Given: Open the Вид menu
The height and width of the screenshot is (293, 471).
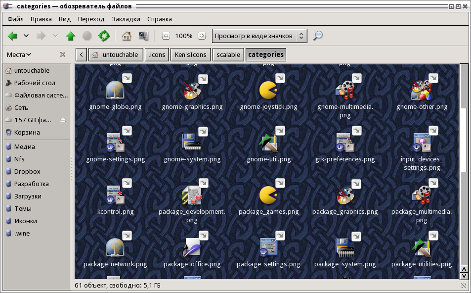Looking at the screenshot, I should [x=65, y=19].
